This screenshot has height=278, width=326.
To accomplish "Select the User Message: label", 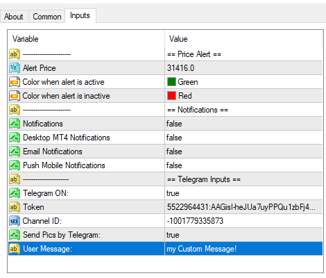I will [x=47, y=249].
